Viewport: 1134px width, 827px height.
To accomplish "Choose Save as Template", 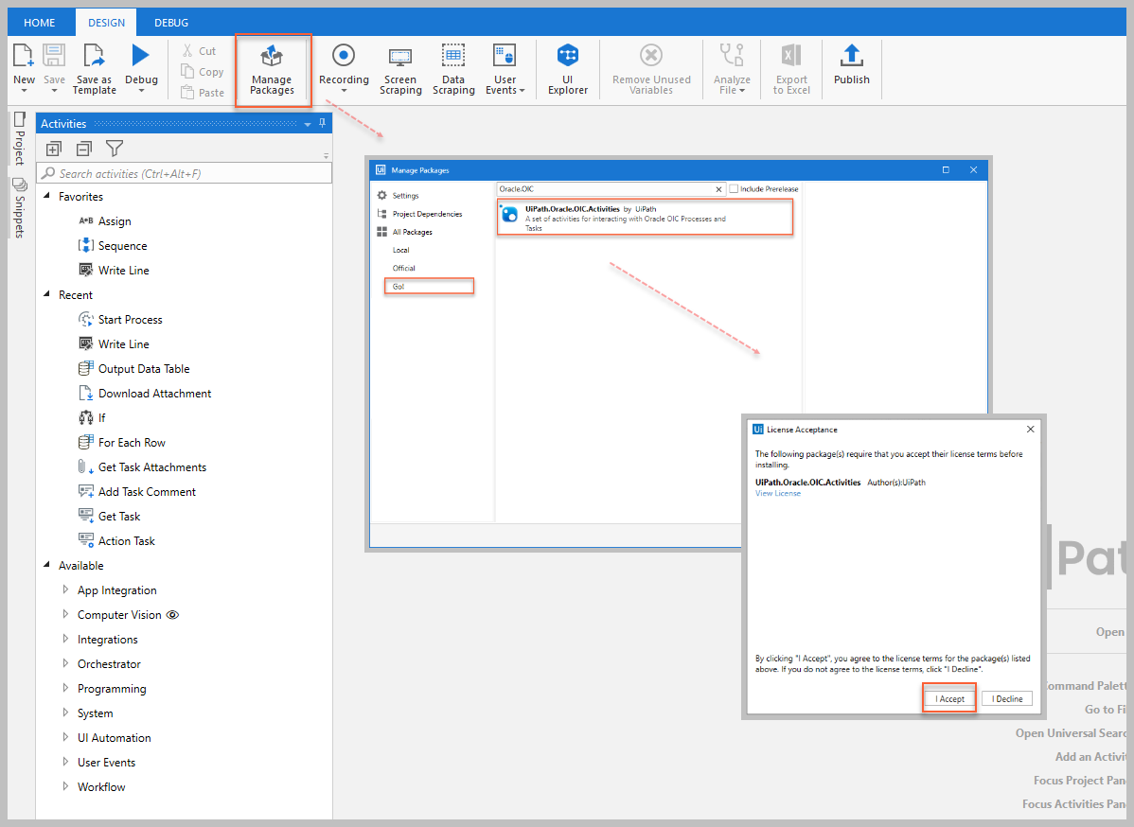I will tap(94, 69).
